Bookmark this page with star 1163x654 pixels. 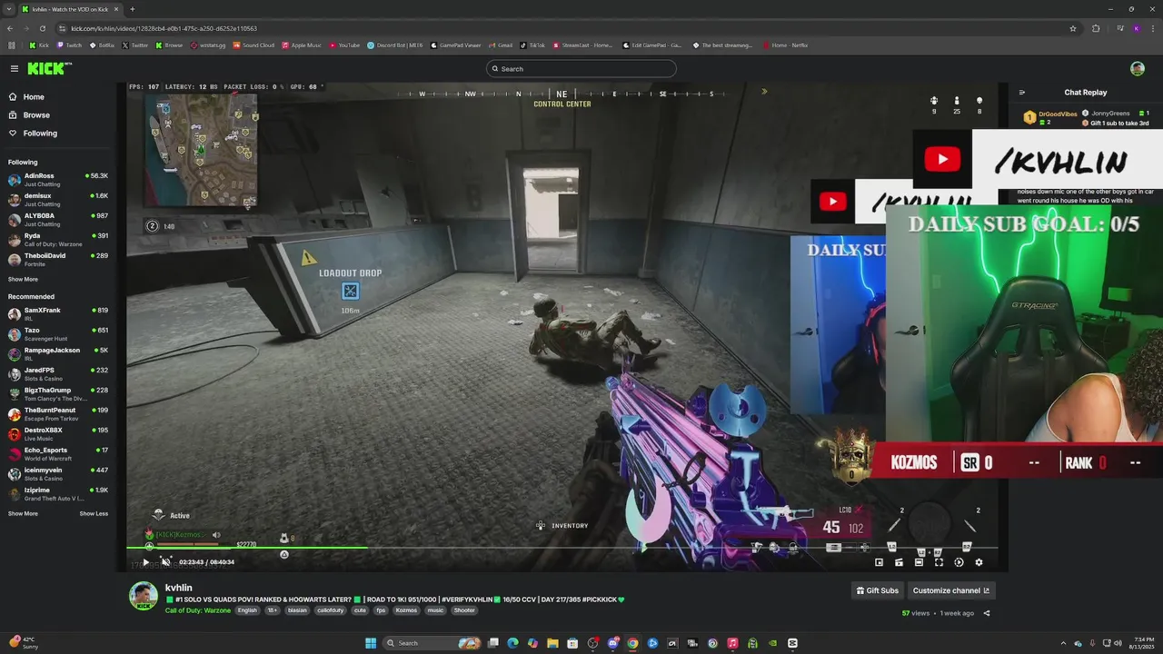click(1073, 28)
